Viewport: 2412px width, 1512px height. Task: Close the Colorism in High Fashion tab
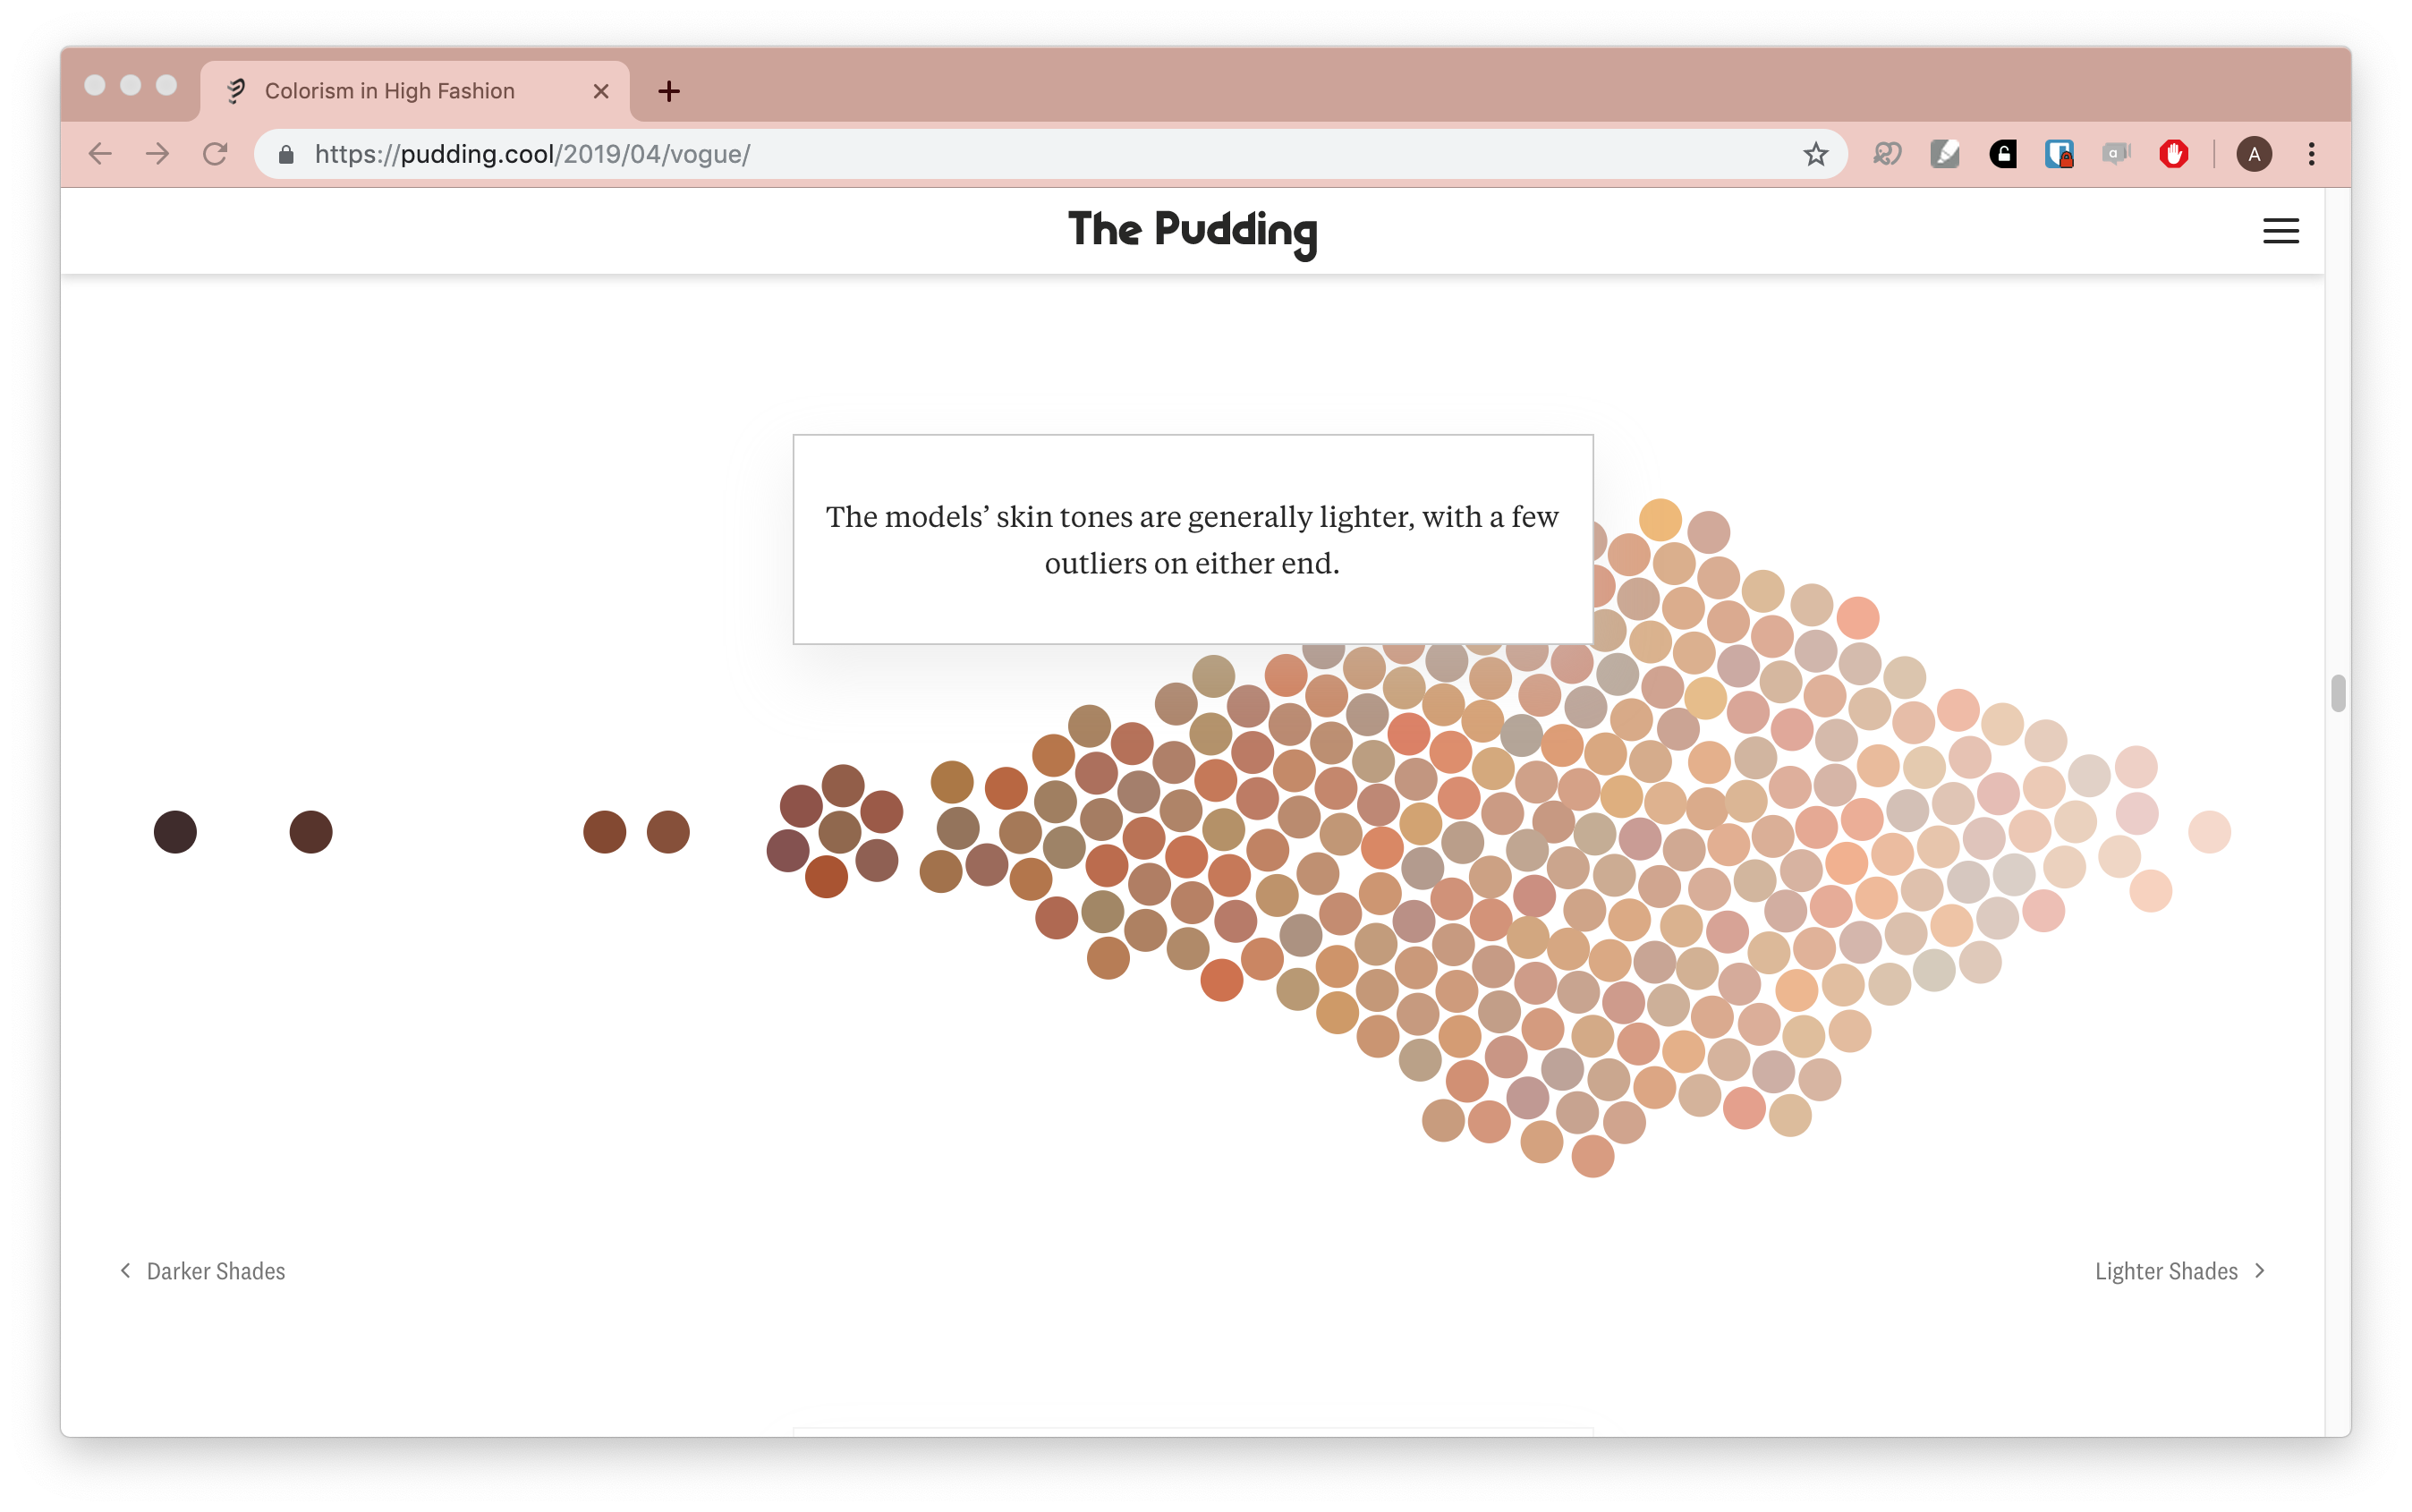click(x=601, y=91)
